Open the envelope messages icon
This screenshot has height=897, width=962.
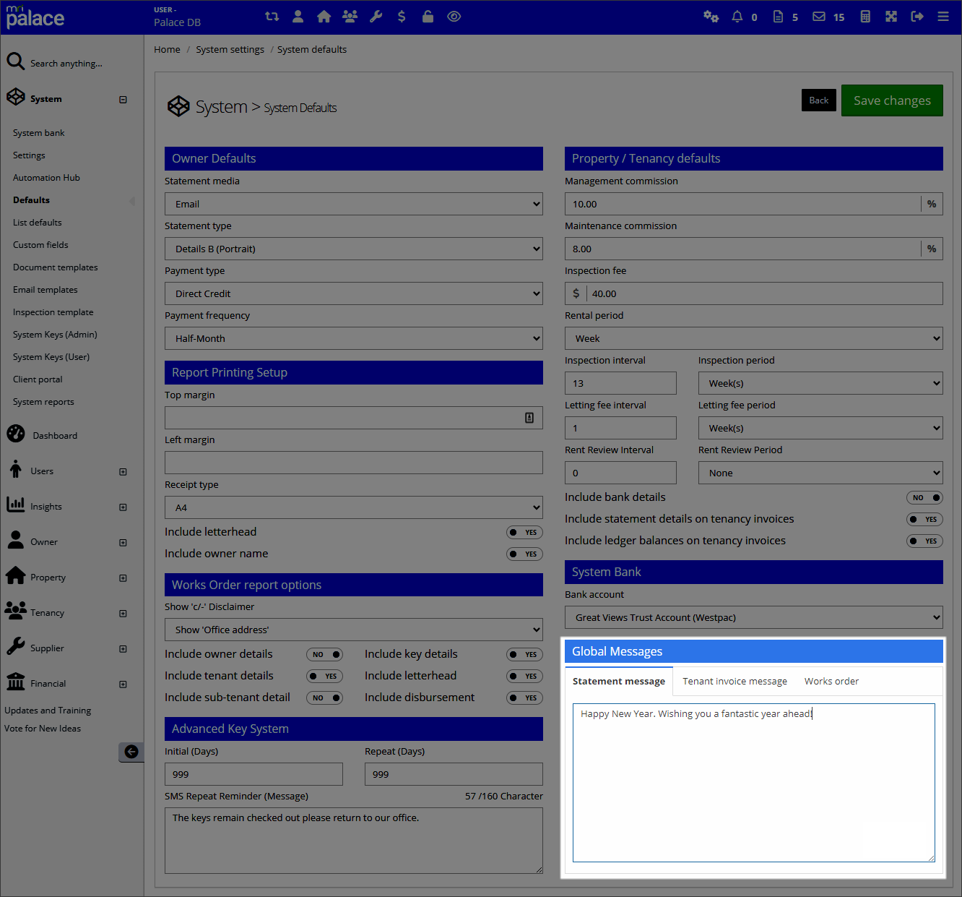(818, 17)
